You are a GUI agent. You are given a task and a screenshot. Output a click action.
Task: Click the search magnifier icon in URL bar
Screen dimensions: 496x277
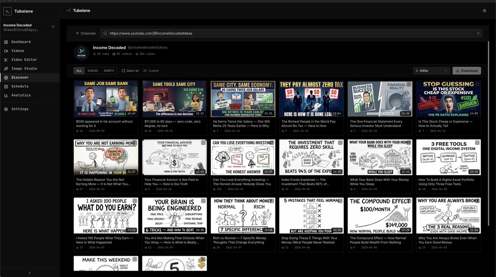[105, 33]
